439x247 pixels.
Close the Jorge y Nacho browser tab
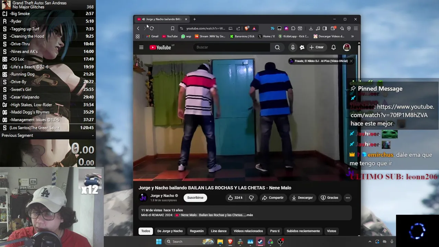[x=186, y=19]
